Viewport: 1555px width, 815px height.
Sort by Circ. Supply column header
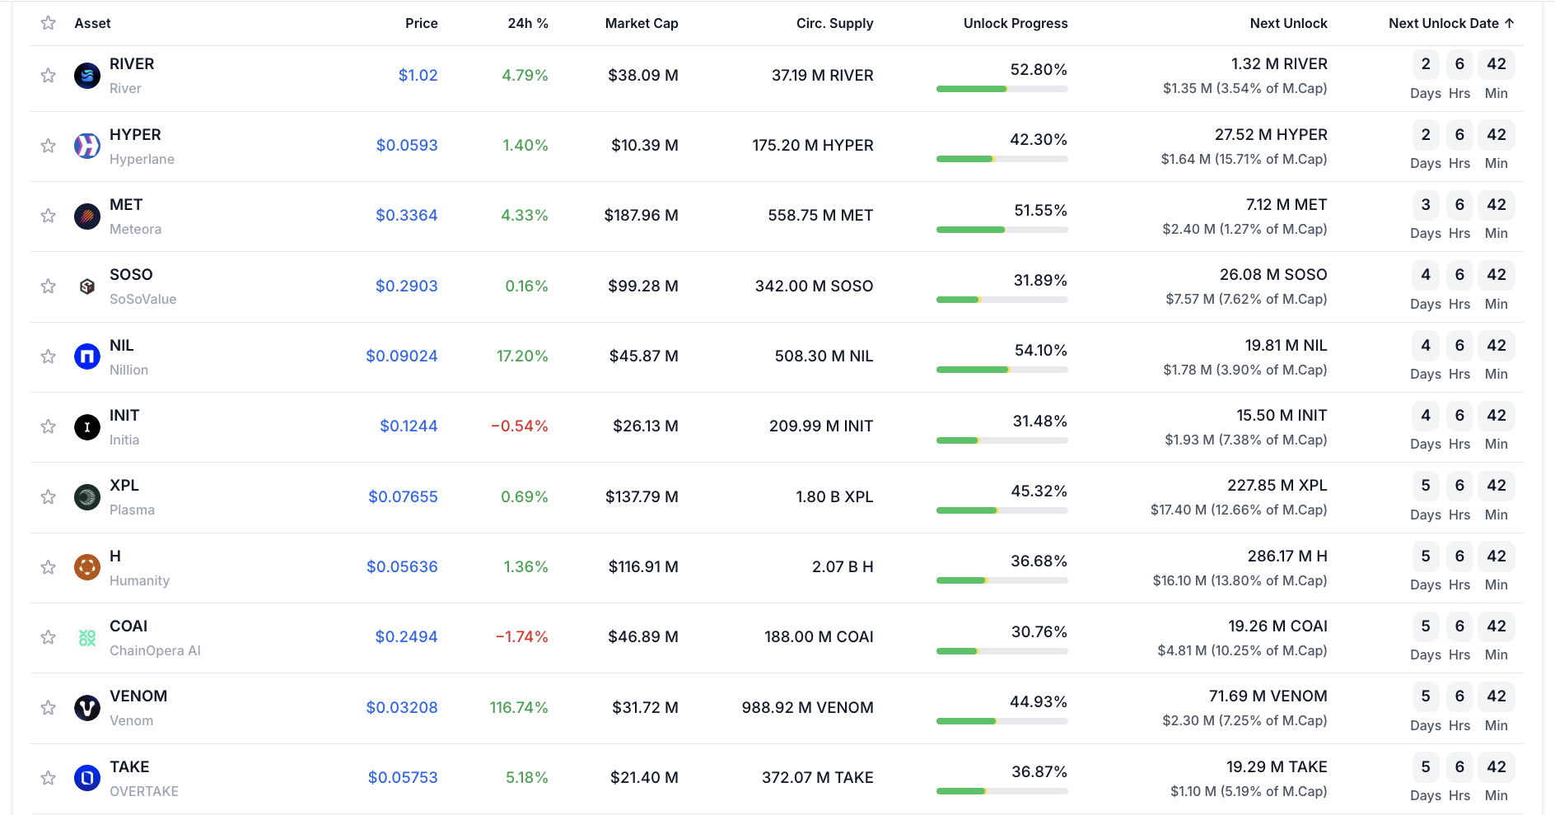[x=835, y=23]
